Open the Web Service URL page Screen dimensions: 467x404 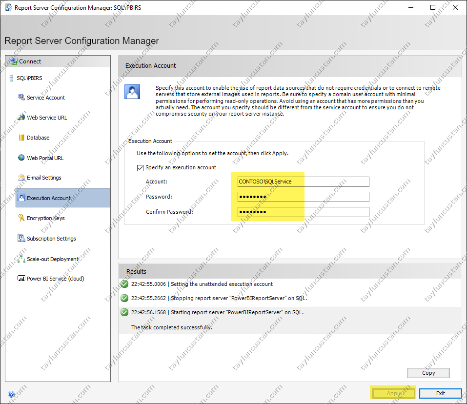tap(47, 118)
